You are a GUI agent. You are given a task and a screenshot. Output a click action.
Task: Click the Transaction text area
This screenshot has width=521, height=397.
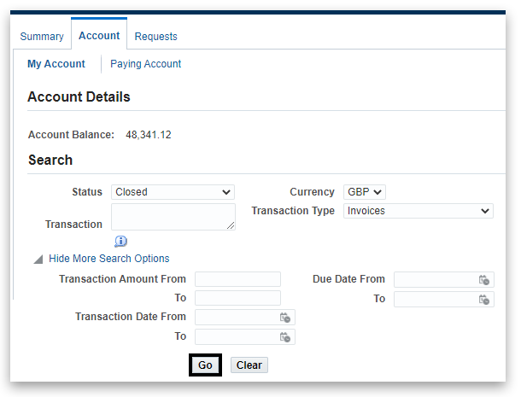(173, 217)
